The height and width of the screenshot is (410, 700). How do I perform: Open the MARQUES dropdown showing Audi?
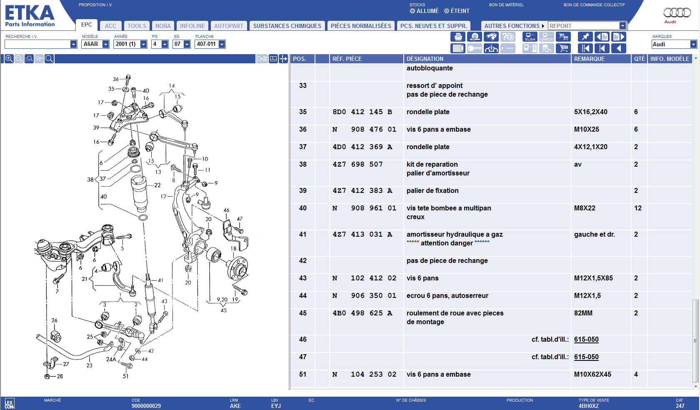[693, 45]
